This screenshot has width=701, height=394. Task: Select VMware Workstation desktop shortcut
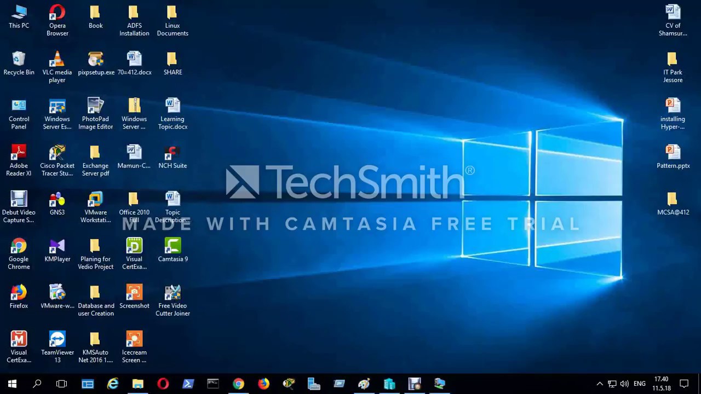pos(96,207)
